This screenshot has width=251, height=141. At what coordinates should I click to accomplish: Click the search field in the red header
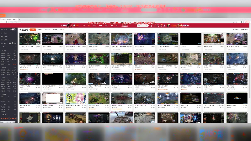142,25
